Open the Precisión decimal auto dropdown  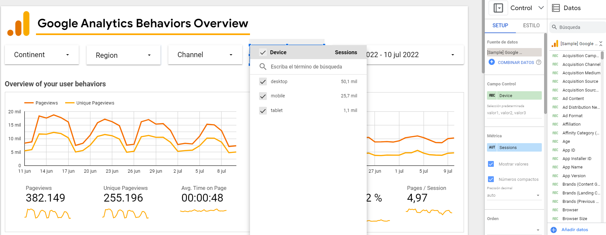514,195
